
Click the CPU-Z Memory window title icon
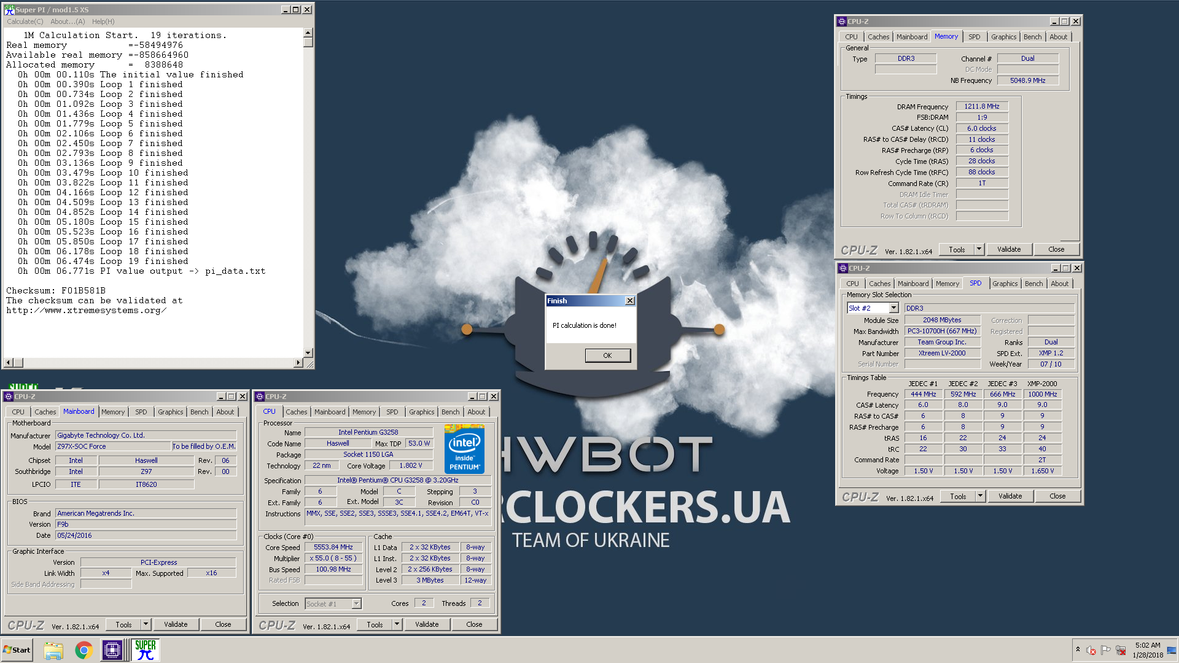tap(842, 21)
